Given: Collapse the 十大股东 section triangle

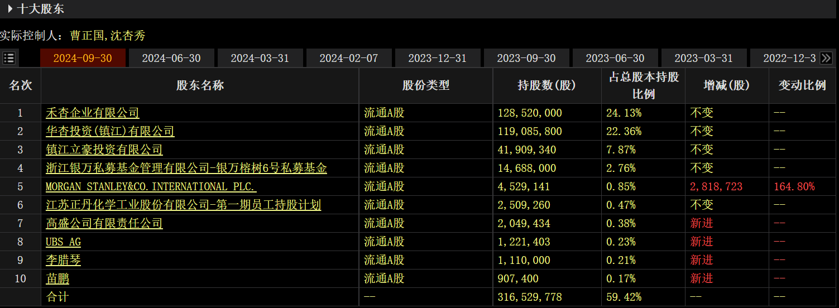Looking at the screenshot, I should [9, 9].
